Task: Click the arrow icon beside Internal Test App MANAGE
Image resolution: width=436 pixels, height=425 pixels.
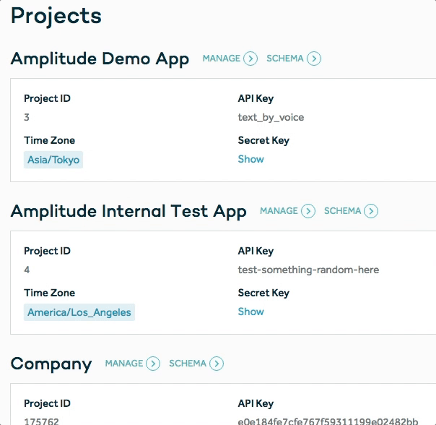Action: 308,211
